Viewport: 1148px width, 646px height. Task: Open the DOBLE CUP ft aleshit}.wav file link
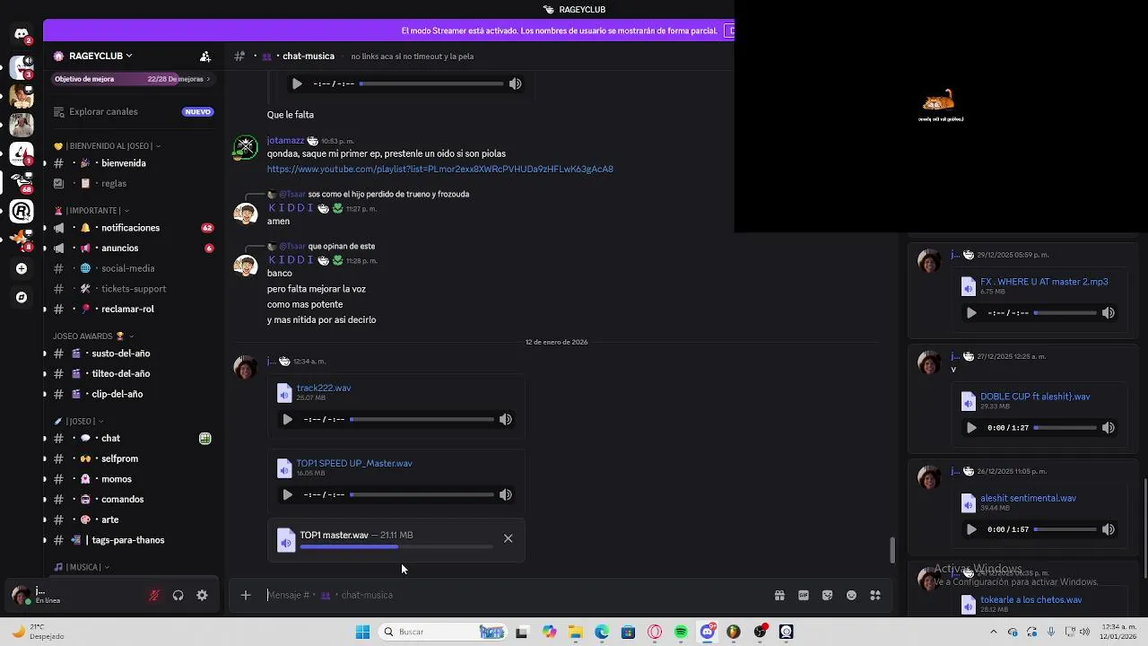[1035, 397]
